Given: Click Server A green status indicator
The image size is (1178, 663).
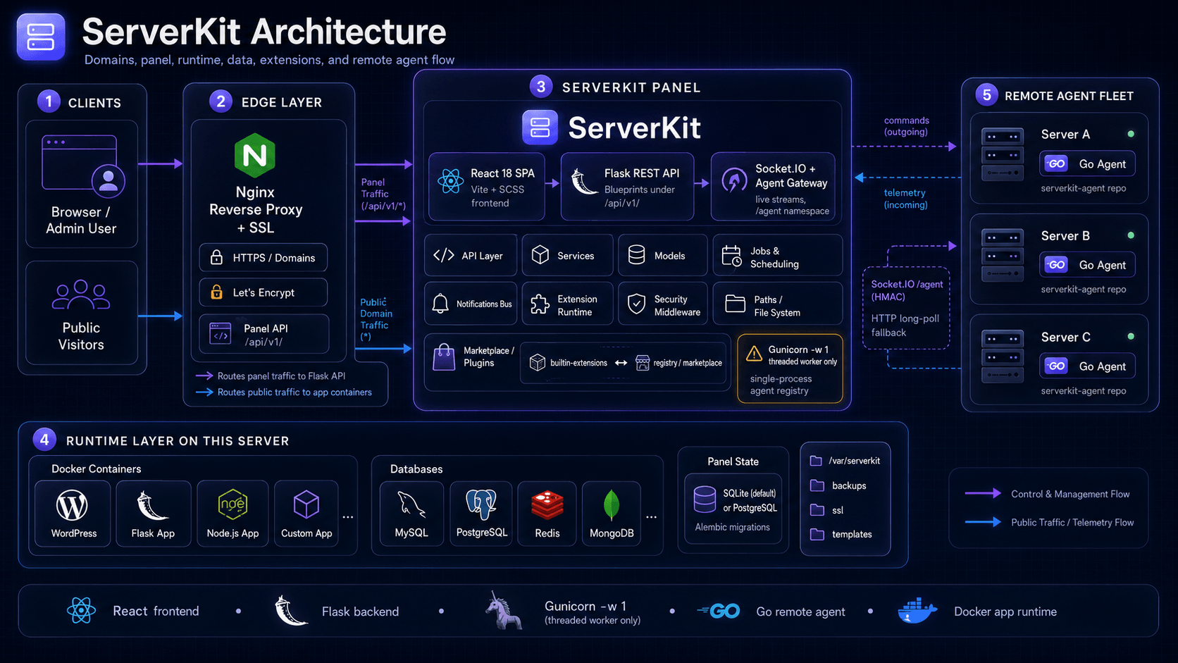Looking at the screenshot, I should click(x=1131, y=134).
